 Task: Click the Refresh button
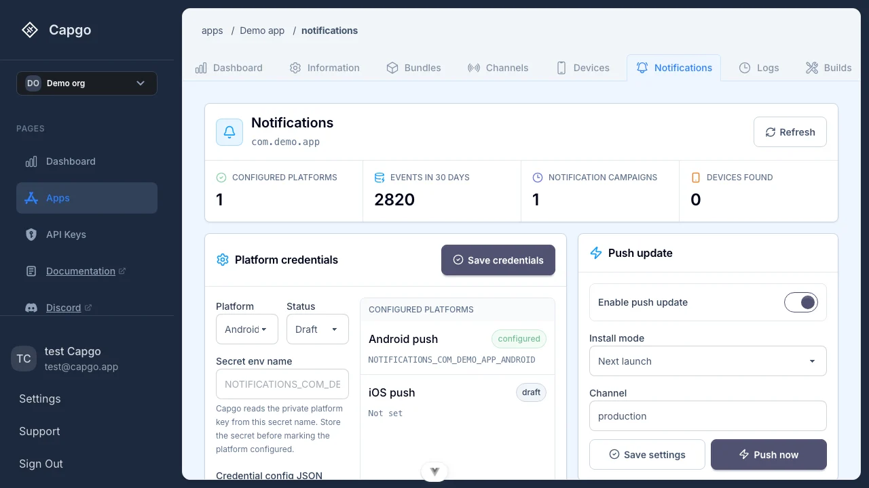790,132
